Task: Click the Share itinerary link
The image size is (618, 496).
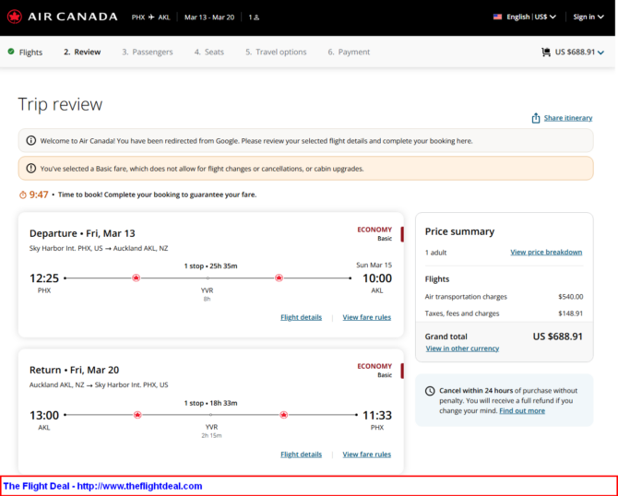Action: (x=568, y=118)
